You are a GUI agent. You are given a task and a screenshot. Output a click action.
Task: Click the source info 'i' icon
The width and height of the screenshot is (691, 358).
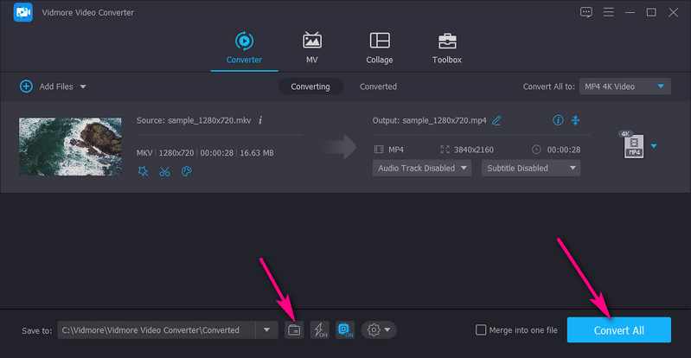(260, 120)
